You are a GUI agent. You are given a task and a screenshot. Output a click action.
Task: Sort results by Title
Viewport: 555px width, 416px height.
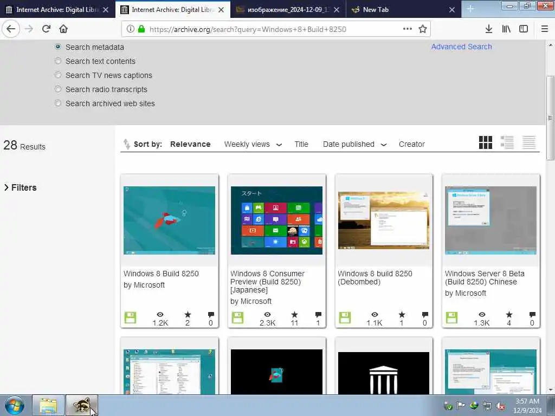[301, 144]
